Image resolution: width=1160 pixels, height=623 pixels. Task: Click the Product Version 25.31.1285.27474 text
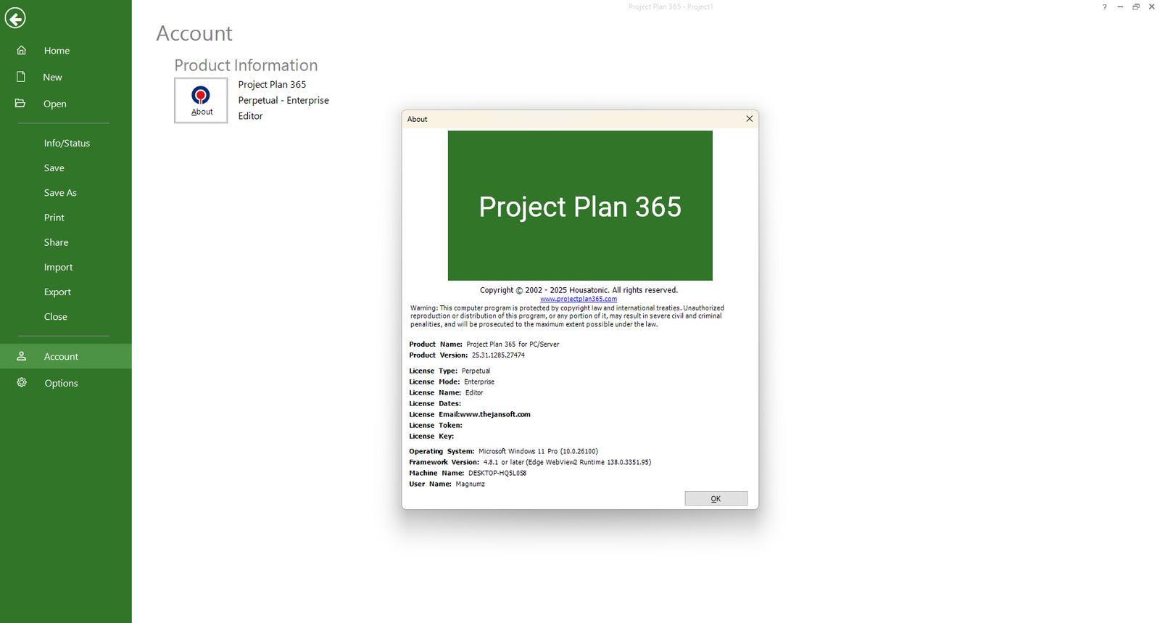pos(467,355)
